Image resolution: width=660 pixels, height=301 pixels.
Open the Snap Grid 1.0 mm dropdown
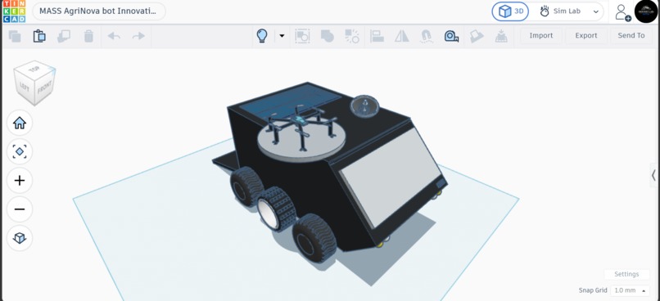coord(630,290)
